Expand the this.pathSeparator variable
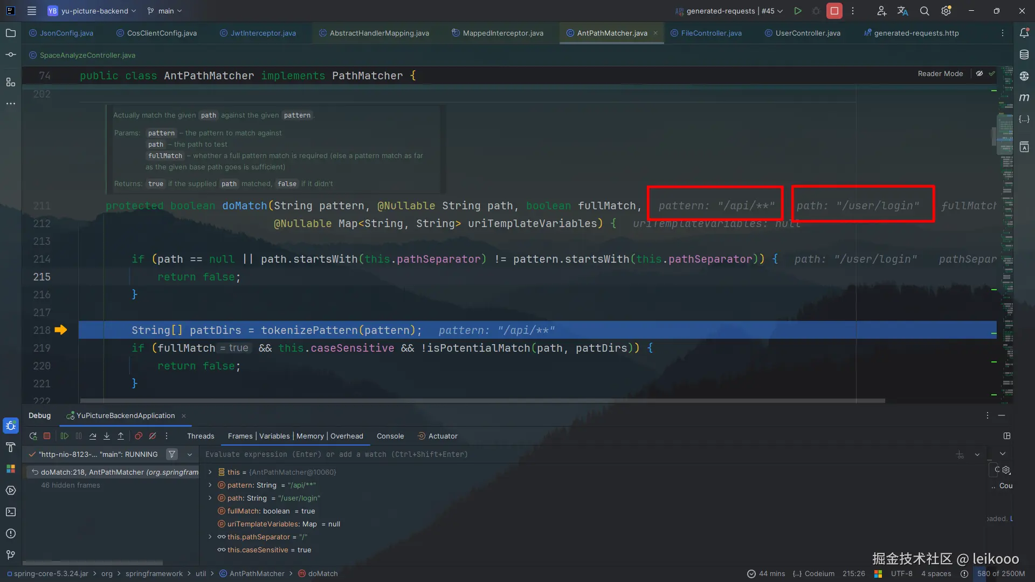 tap(210, 537)
